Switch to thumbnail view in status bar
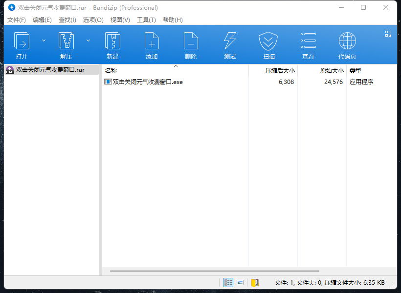Viewport: 401px width, 293px height. [240, 282]
